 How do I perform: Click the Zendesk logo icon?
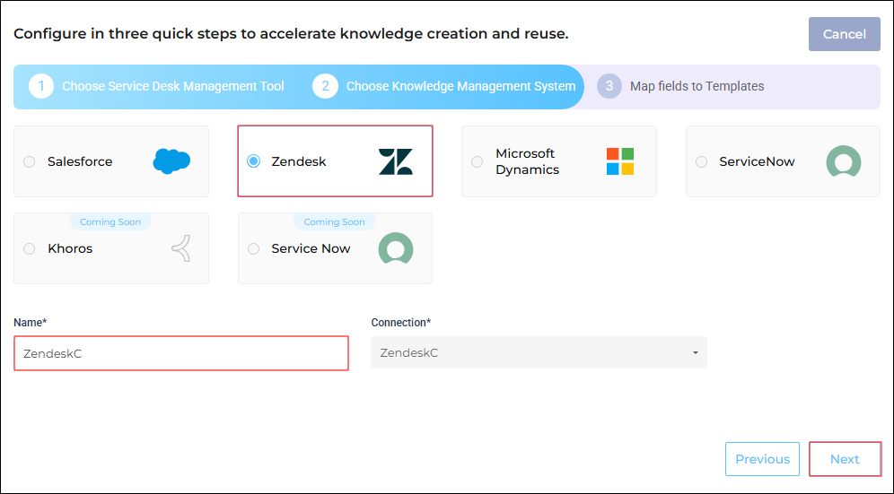click(x=396, y=161)
